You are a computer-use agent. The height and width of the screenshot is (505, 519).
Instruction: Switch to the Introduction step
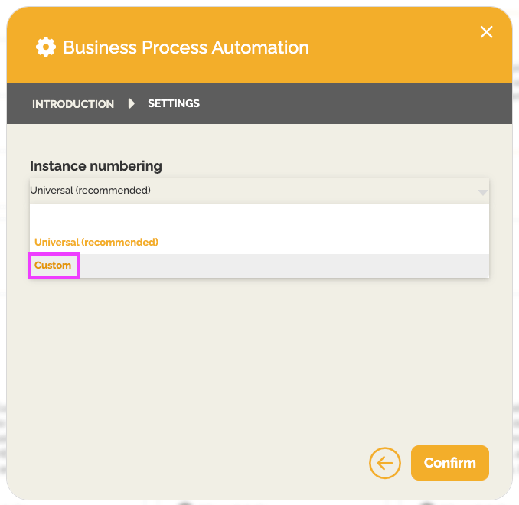[73, 104]
